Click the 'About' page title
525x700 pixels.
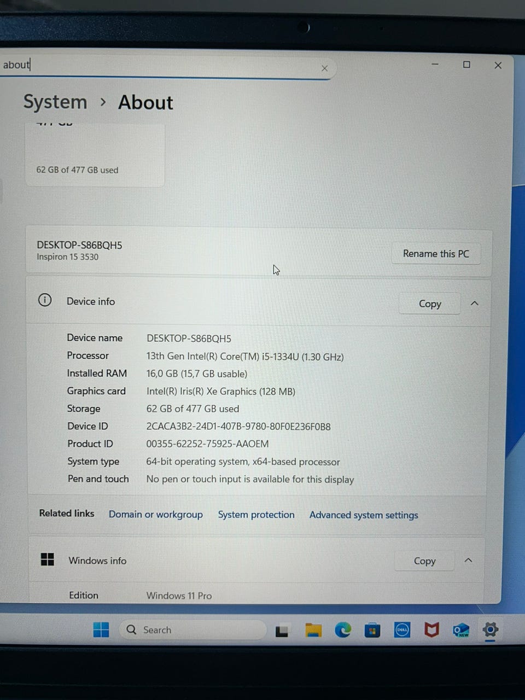(x=145, y=102)
